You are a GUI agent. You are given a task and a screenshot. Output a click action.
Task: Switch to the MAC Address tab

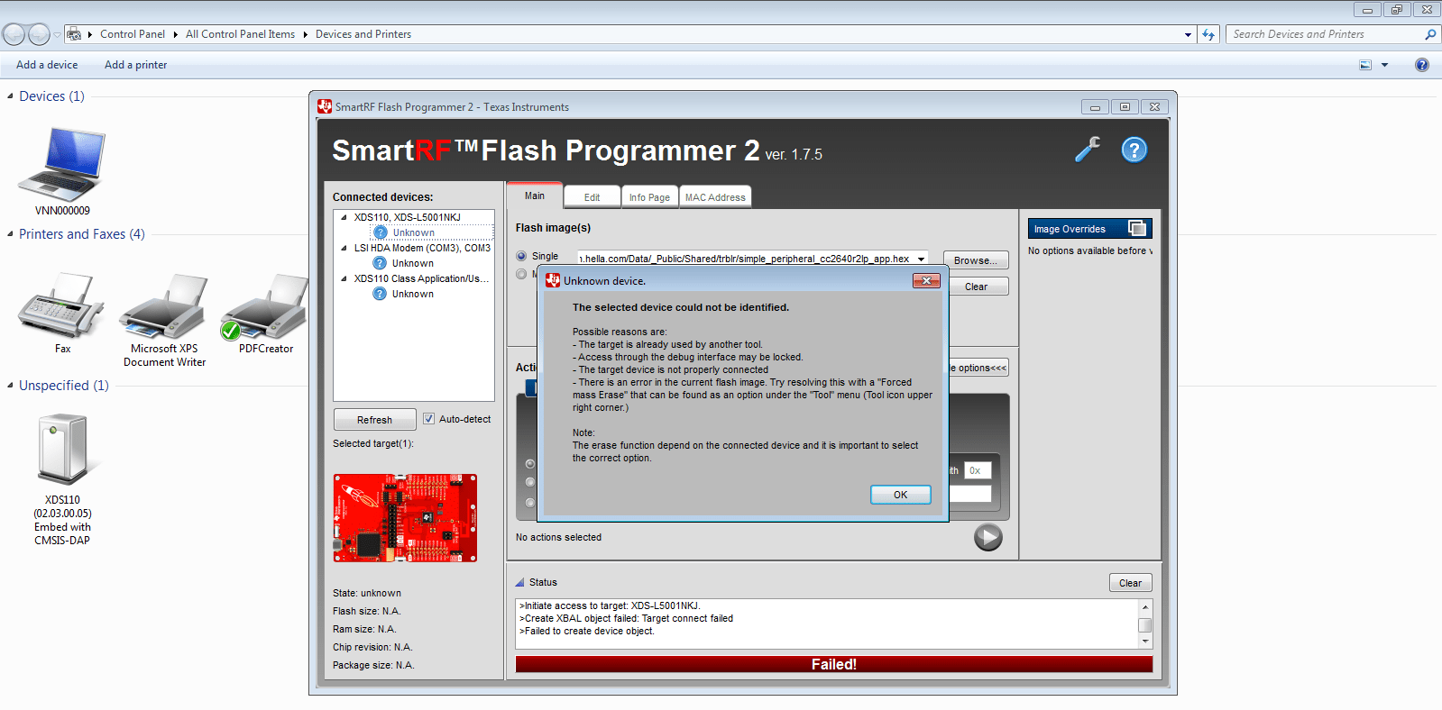(715, 197)
